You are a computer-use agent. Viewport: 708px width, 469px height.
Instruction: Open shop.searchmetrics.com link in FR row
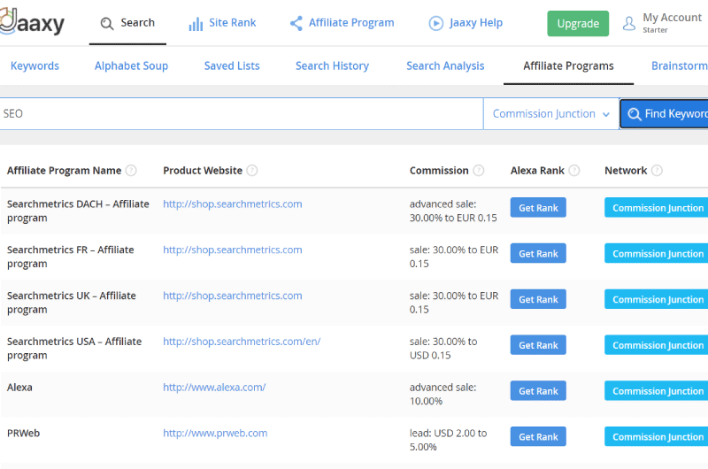(x=233, y=250)
